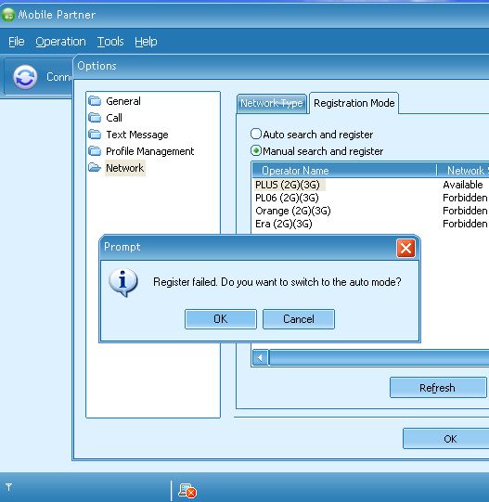
Task: Click the Connection refresh arrows icon
Action: [x=25, y=77]
